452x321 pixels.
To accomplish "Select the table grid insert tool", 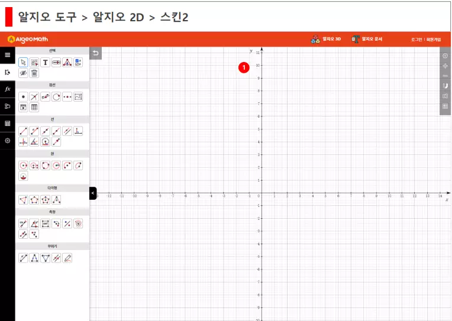I will pyautogui.click(x=34, y=108).
